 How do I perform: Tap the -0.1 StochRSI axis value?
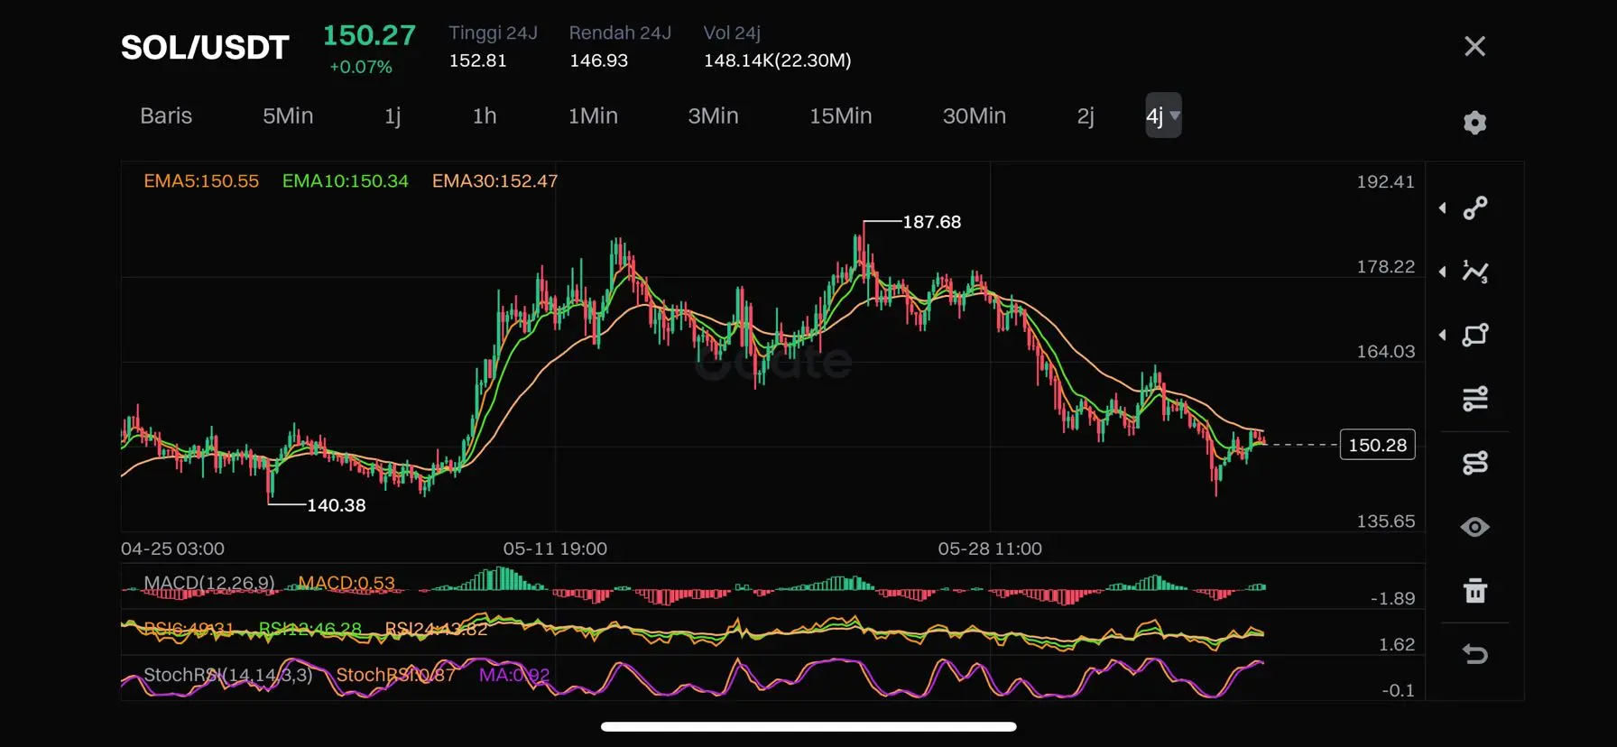1398,690
